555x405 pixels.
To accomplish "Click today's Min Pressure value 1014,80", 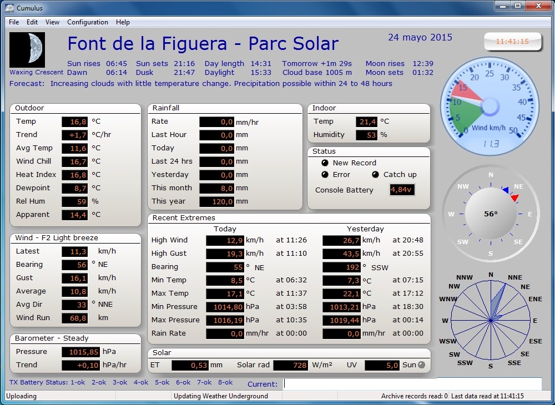I will (225, 307).
